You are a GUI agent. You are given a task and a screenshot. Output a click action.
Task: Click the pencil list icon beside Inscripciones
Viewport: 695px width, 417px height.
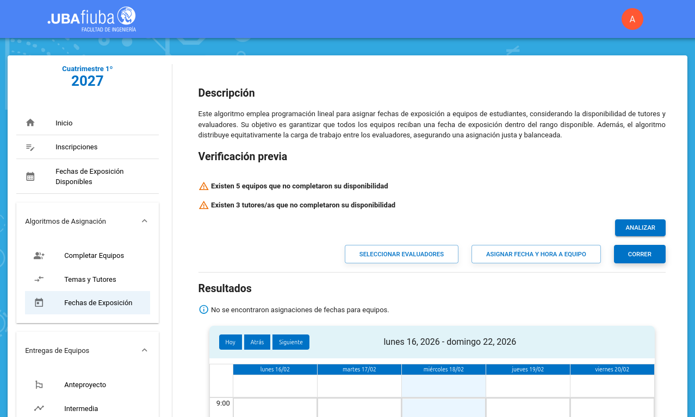click(30, 147)
